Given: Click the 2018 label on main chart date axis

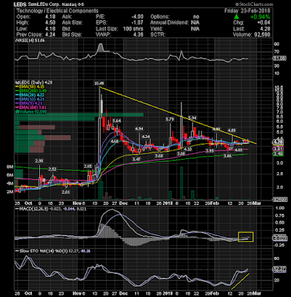Looking at the screenshot, I should point(167,203).
